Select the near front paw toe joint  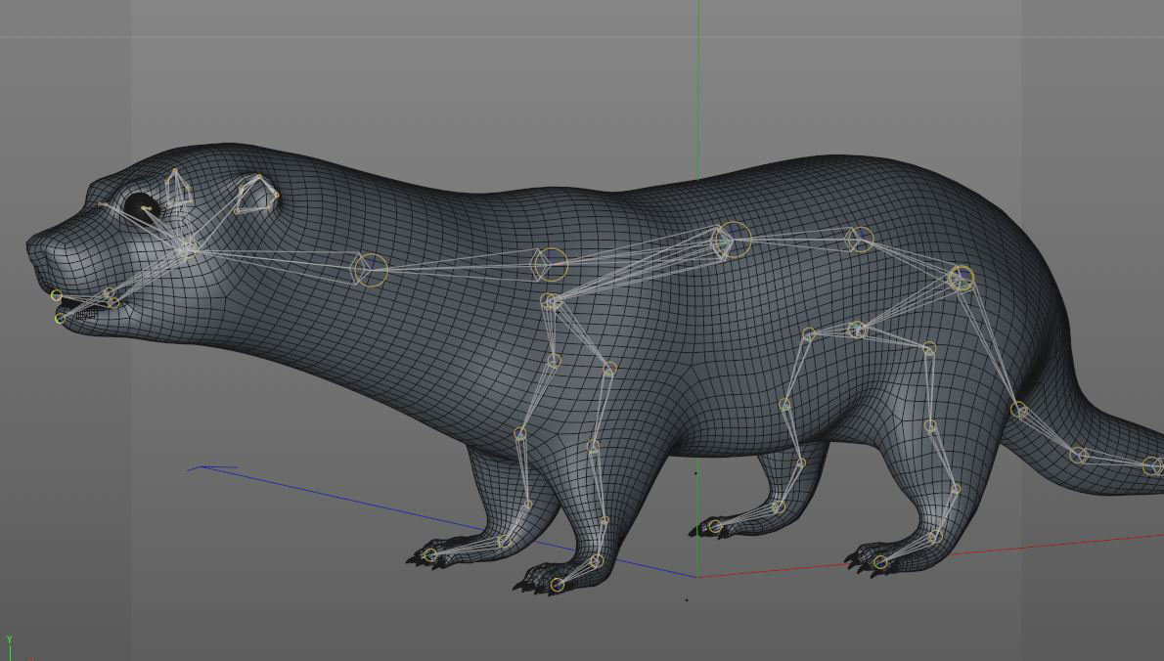(557, 585)
